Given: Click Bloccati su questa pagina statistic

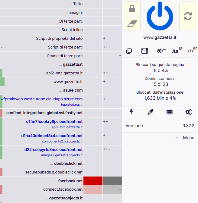Looking at the screenshot, I should 160,67.
